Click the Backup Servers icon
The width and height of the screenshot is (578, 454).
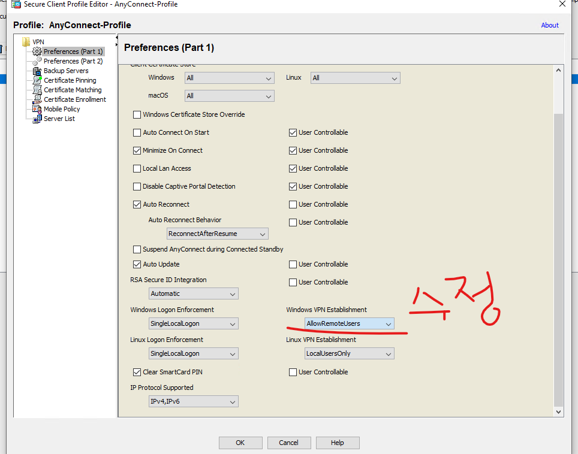pyautogui.click(x=37, y=71)
